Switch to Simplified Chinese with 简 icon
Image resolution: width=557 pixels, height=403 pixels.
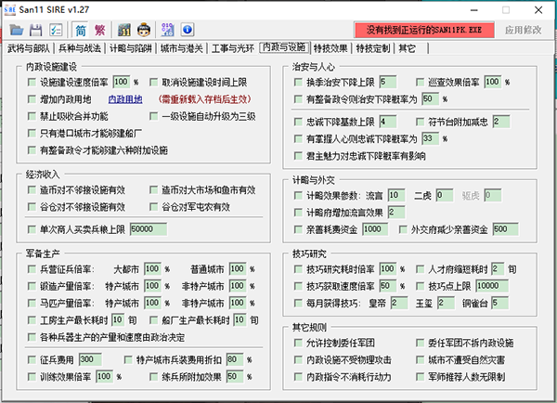coord(81,30)
